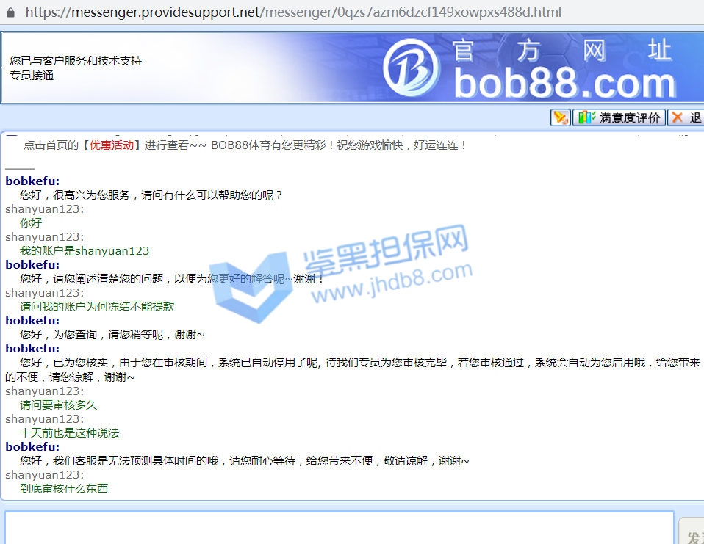The image size is (704, 544).
Task: Click the bob88.com banner text
Action: pos(564,83)
